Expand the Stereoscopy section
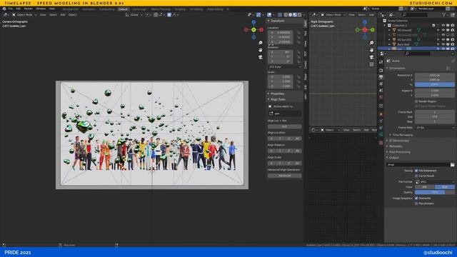457x257 pixels. 399,141
